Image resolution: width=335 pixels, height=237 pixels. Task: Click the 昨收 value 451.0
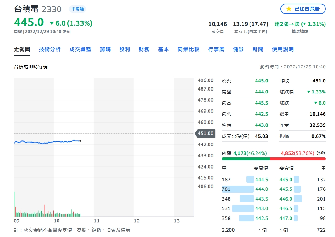point(319,81)
